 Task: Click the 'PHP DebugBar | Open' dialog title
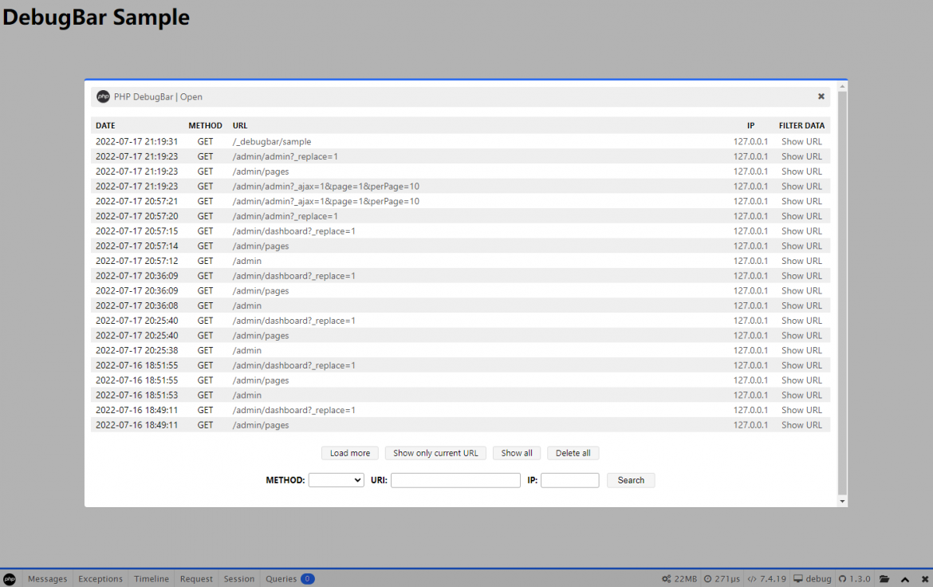coord(158,97)
